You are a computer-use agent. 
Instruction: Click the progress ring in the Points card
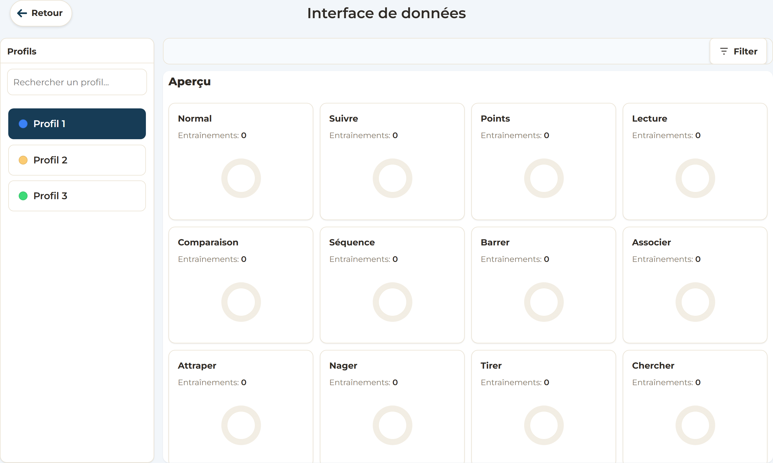[544, 178]
